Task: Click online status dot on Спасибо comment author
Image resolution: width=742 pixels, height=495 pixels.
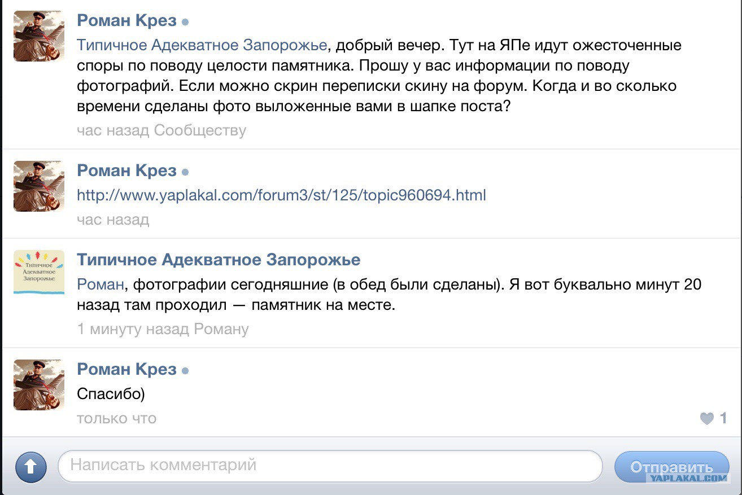Action: [185, 371]
